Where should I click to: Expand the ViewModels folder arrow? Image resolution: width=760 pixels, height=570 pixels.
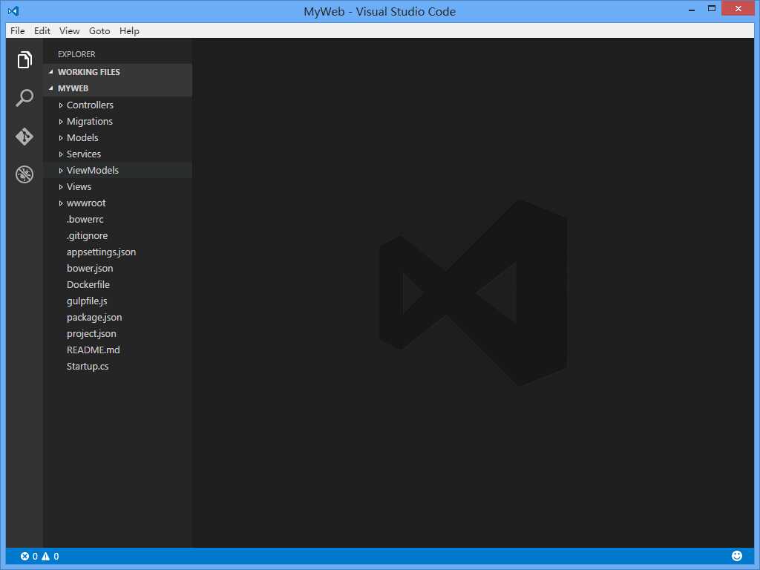[x=61, y=171]
